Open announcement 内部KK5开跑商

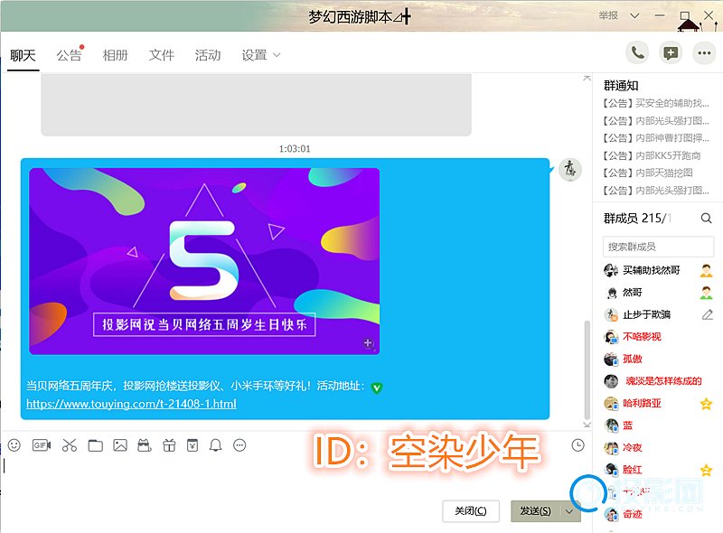652,156
